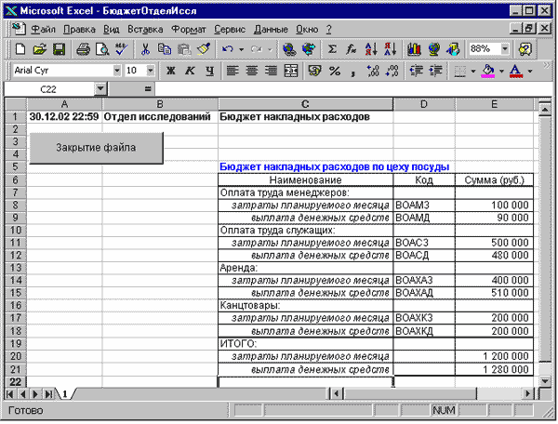This screenshot has height=424, width=558.
Task: Go to the last sheet tab arrow
Action: click(x=48, y=393)
